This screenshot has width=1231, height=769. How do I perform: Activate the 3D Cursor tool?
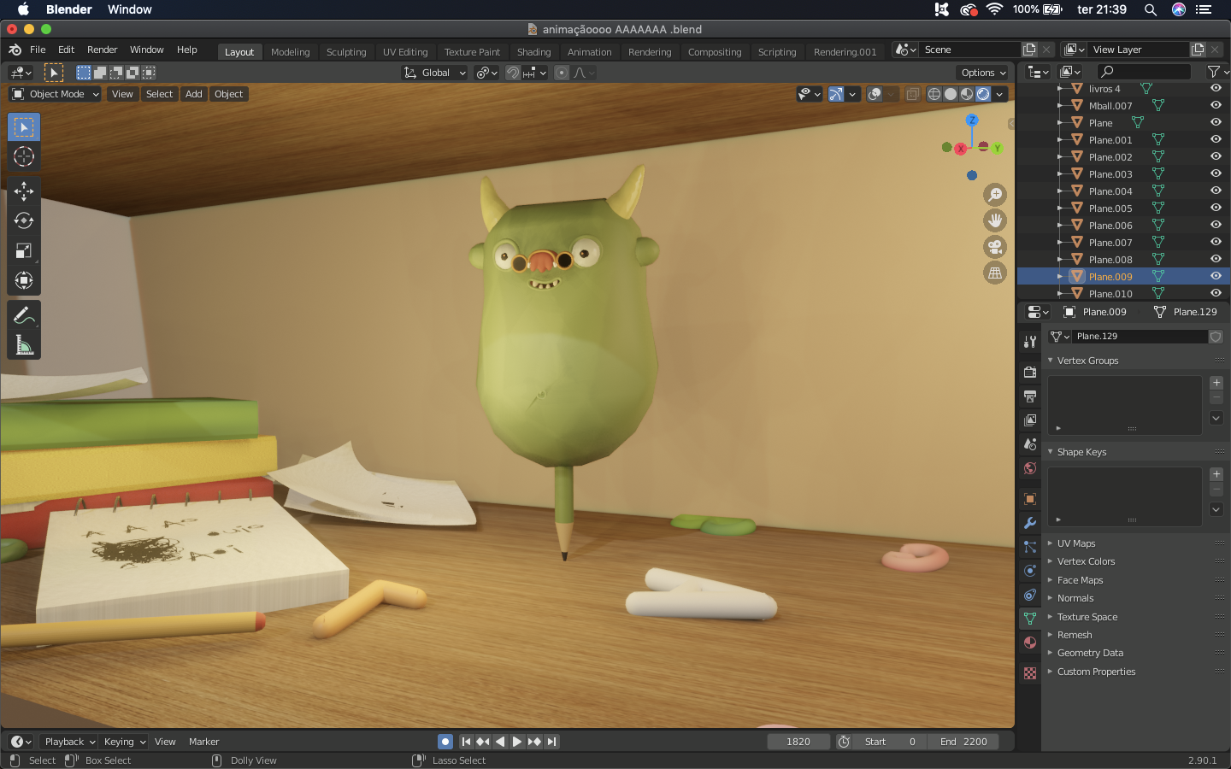[x=24, y=156]
